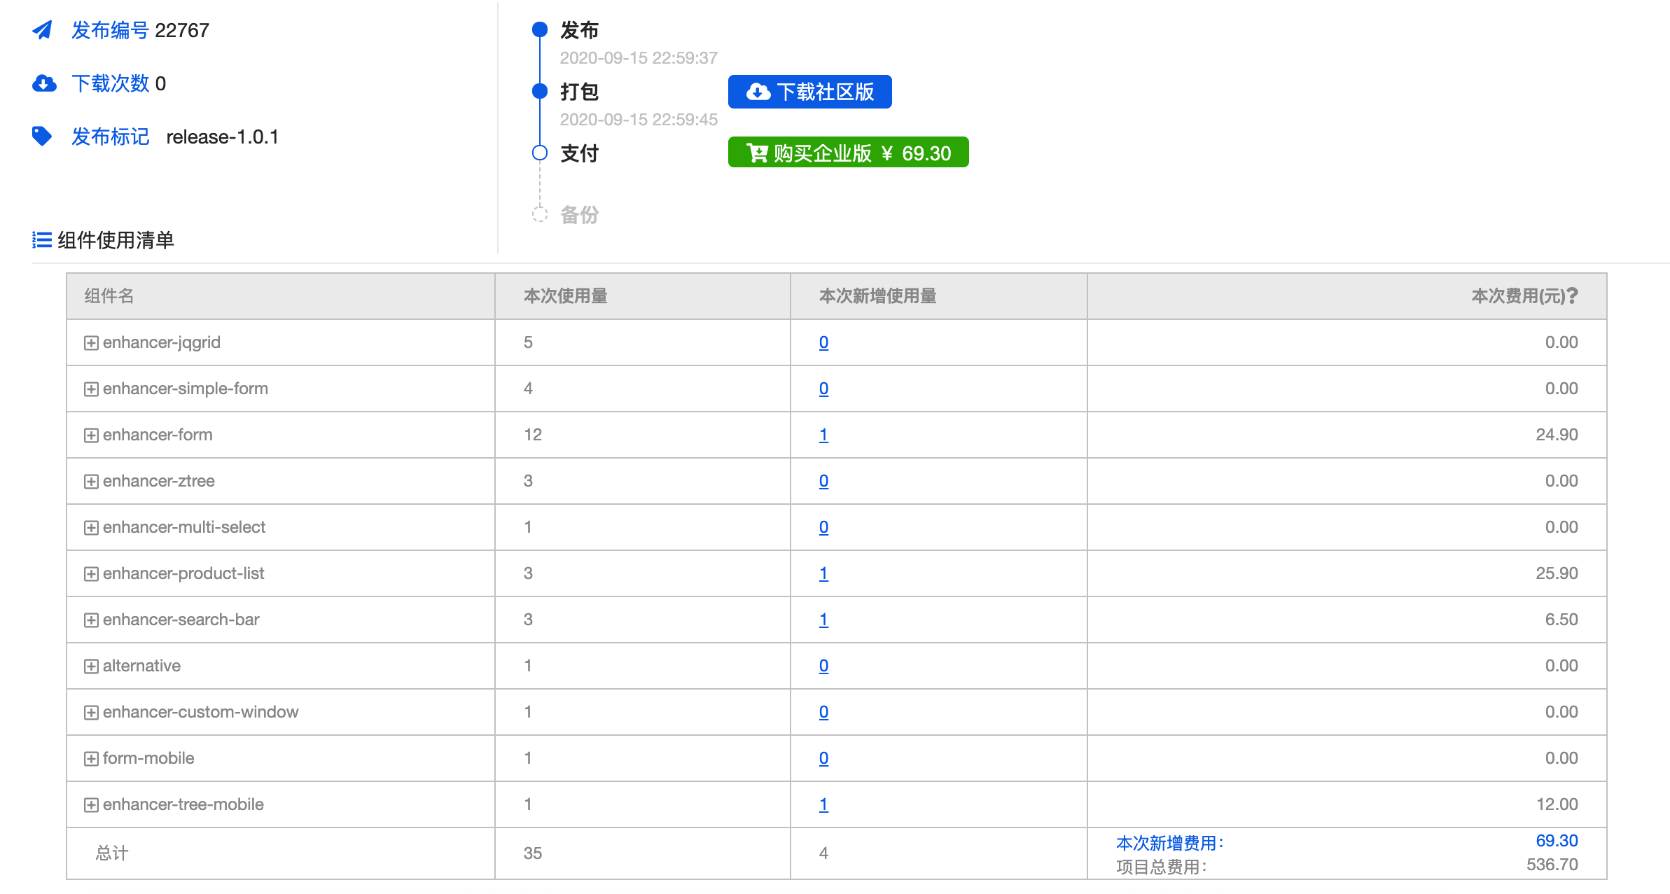Click the cloud download count icon
Screen dimensions: 1670x894
click(44, 84)
